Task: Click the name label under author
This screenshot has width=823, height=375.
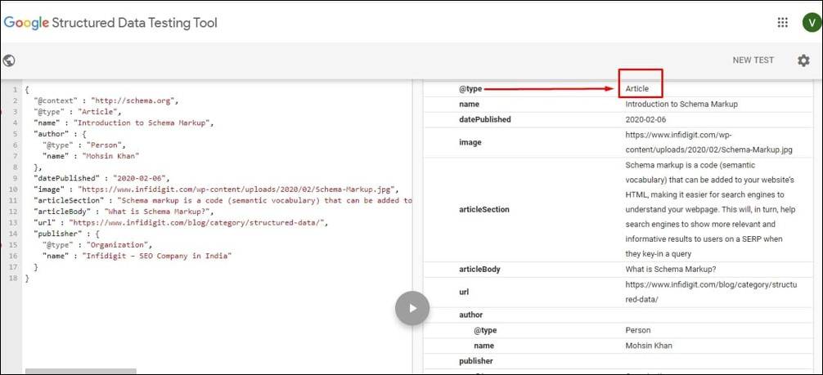Action: point(484,346)
